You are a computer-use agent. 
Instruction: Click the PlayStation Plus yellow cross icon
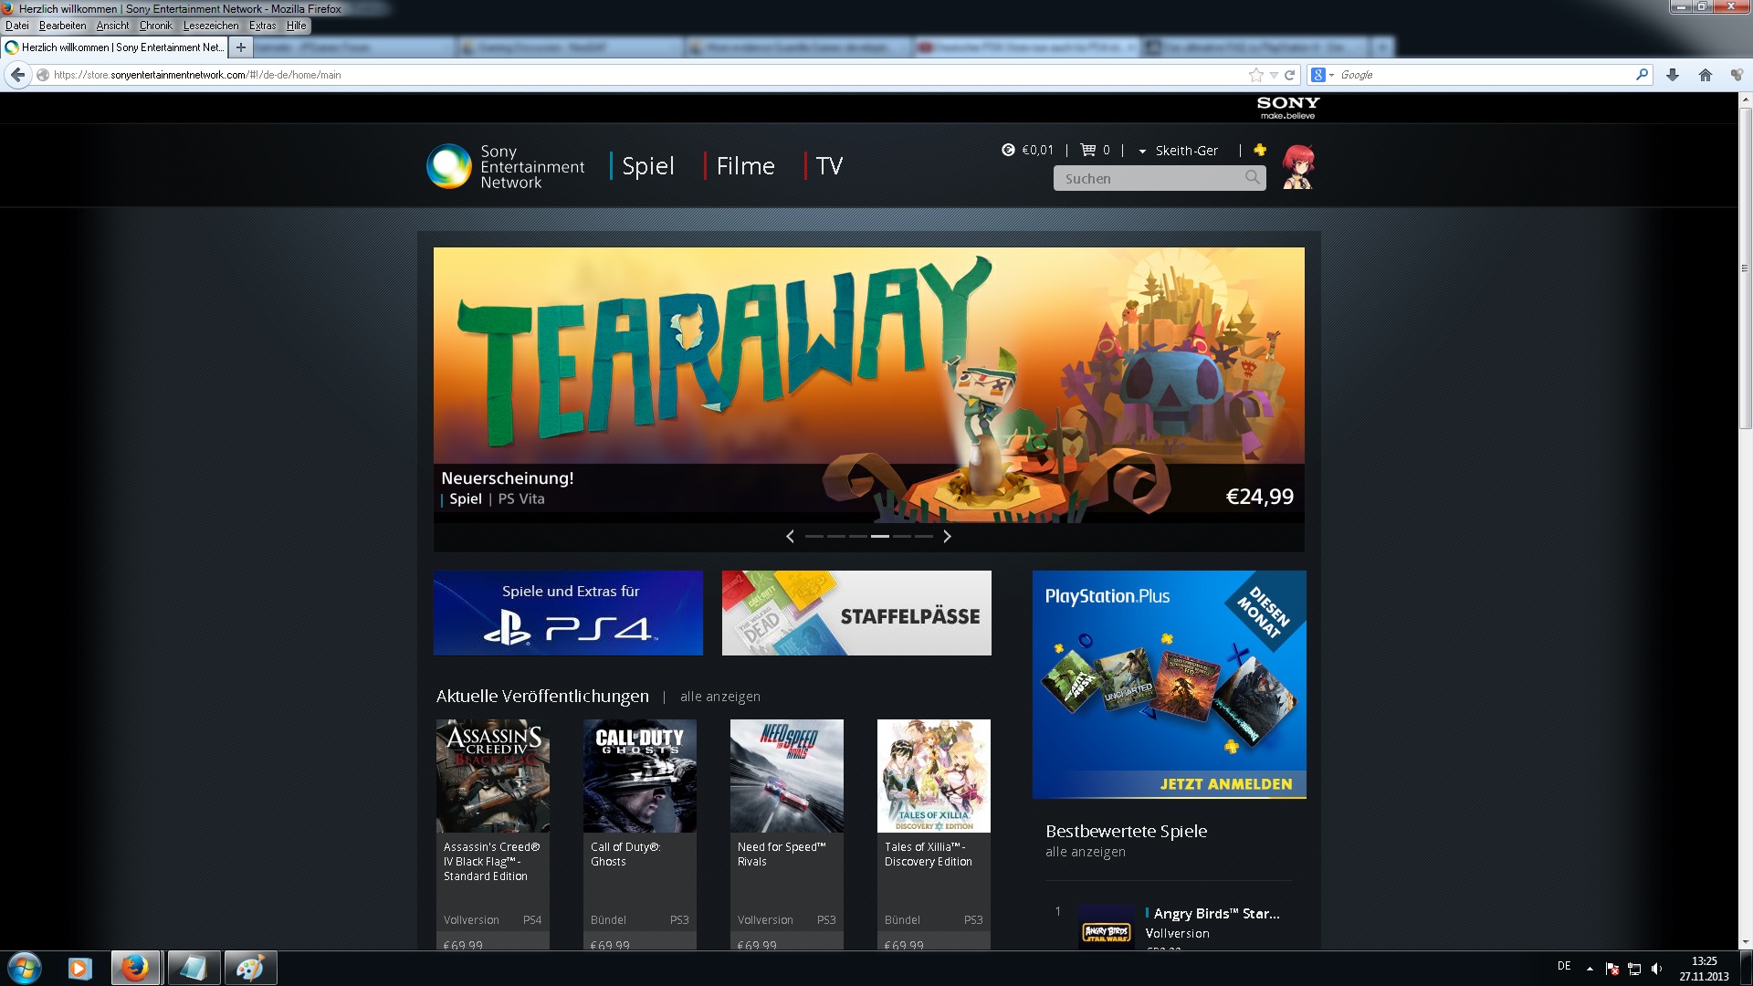click(1260, 150)
